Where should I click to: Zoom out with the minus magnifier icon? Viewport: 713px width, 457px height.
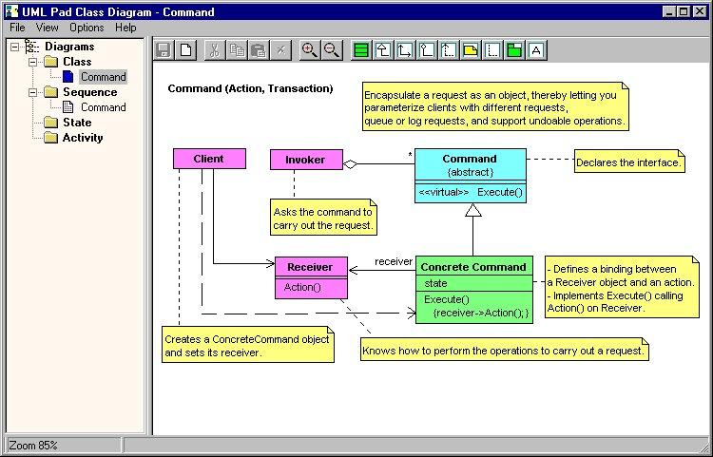pyautogui.click(x=332, y=50)
